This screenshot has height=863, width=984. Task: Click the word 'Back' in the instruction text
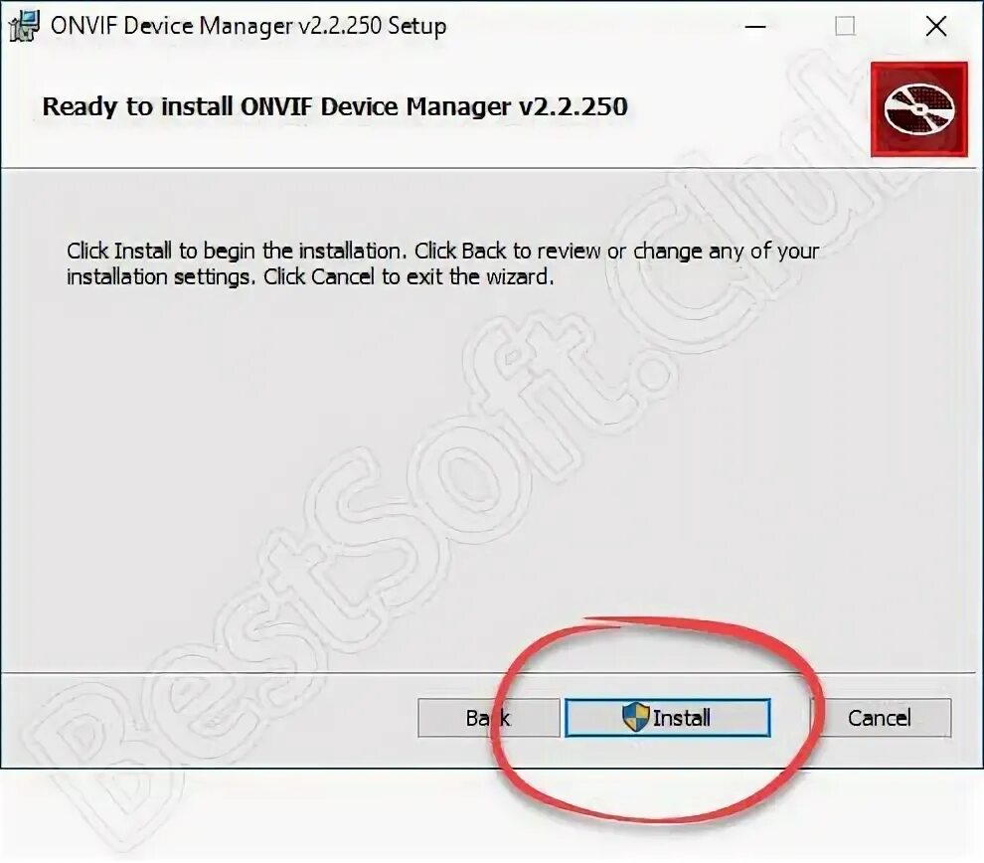pos(483,252)
